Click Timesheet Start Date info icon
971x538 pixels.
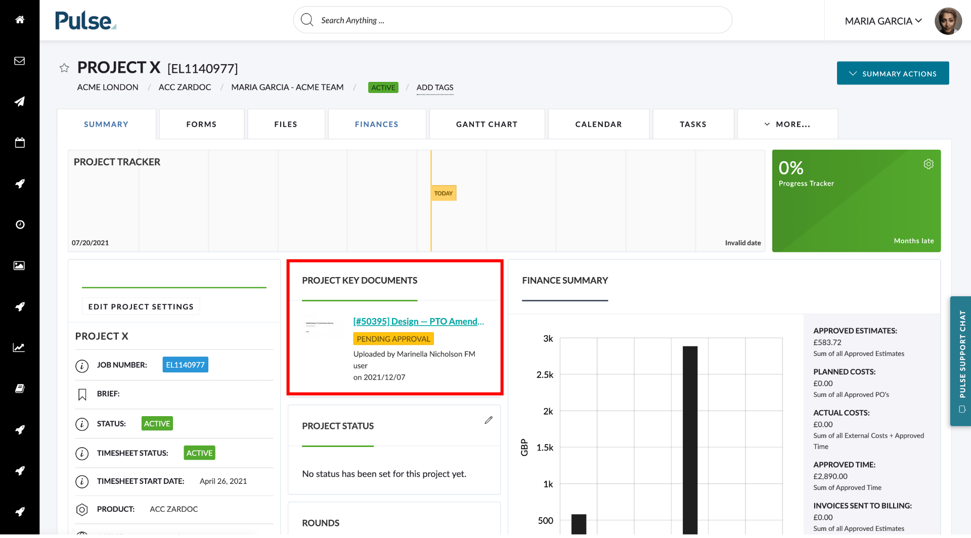82,482
